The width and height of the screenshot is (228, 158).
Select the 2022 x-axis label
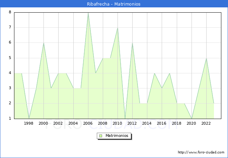pyautogui.click(x=206, y=123)
